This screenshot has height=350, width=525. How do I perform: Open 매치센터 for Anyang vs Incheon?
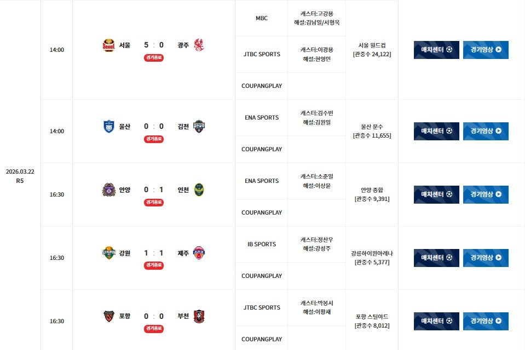(436, 194)
